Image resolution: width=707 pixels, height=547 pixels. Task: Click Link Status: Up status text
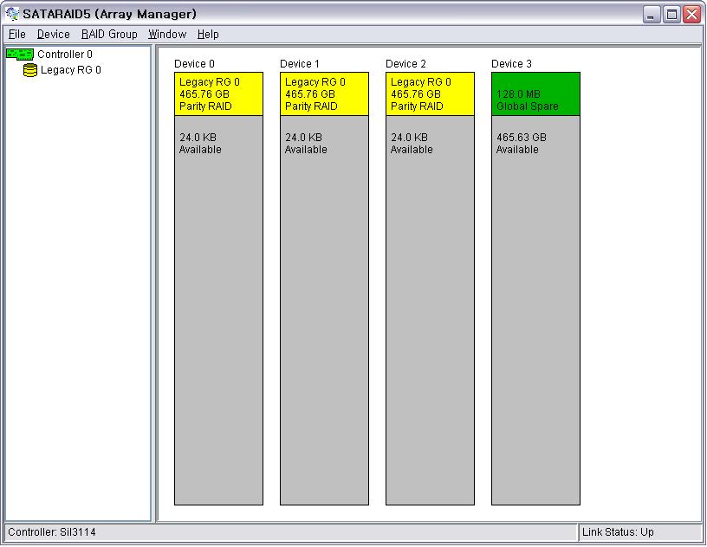pyautogui.click(x=618, y=532)
